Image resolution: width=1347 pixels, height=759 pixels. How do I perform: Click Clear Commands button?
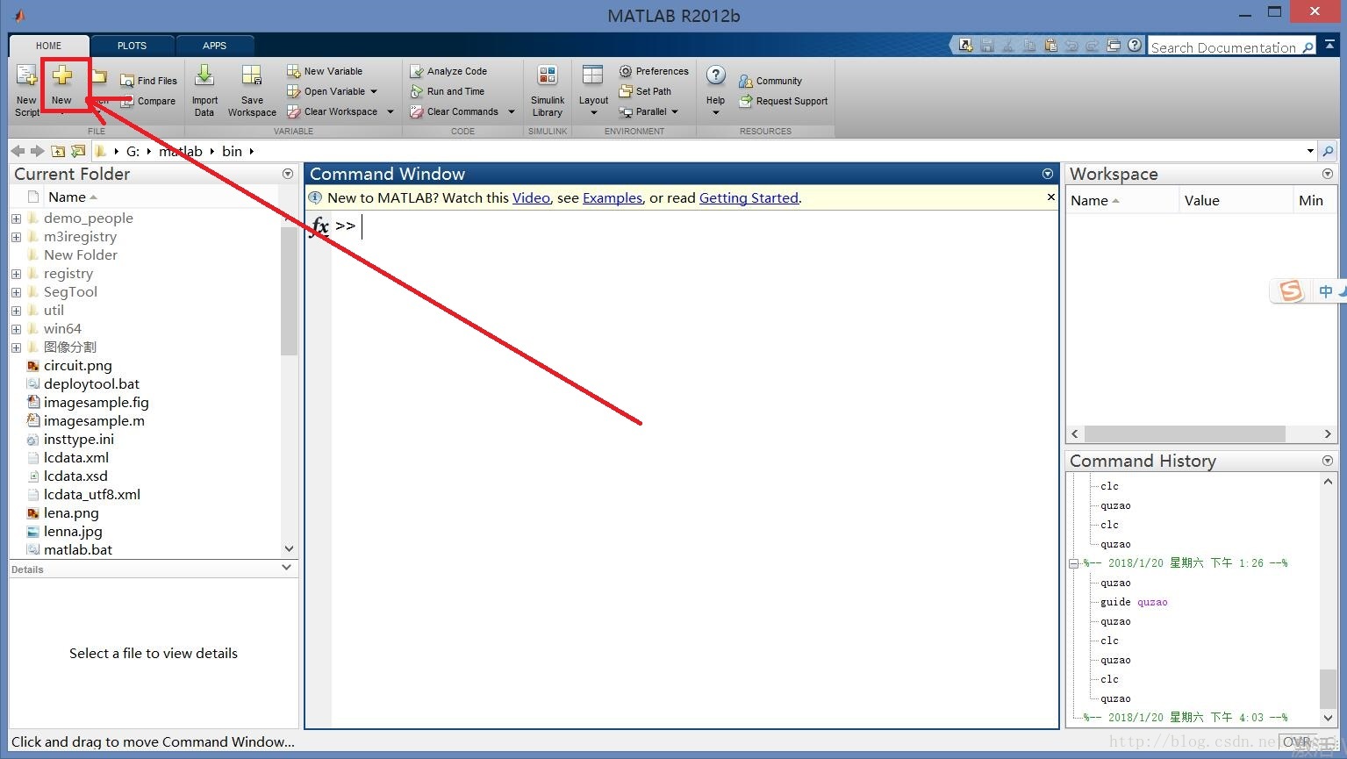(455, 111)
